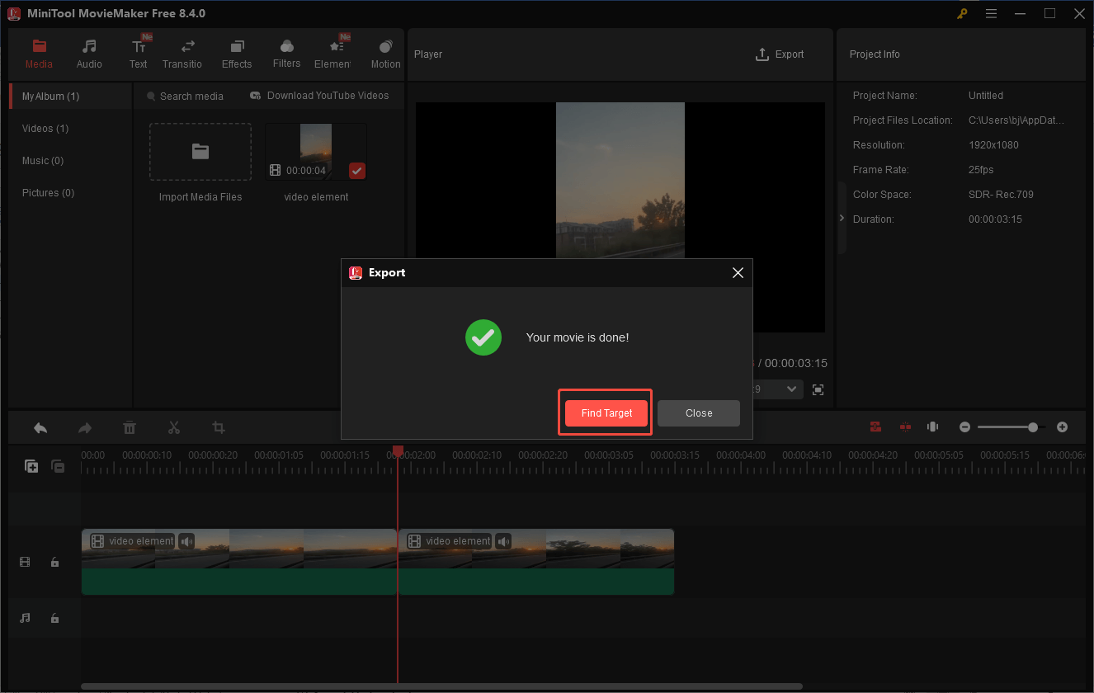1094x693 pixels.
Task: Select the Effects panel icon
Action: coord(237,52)
